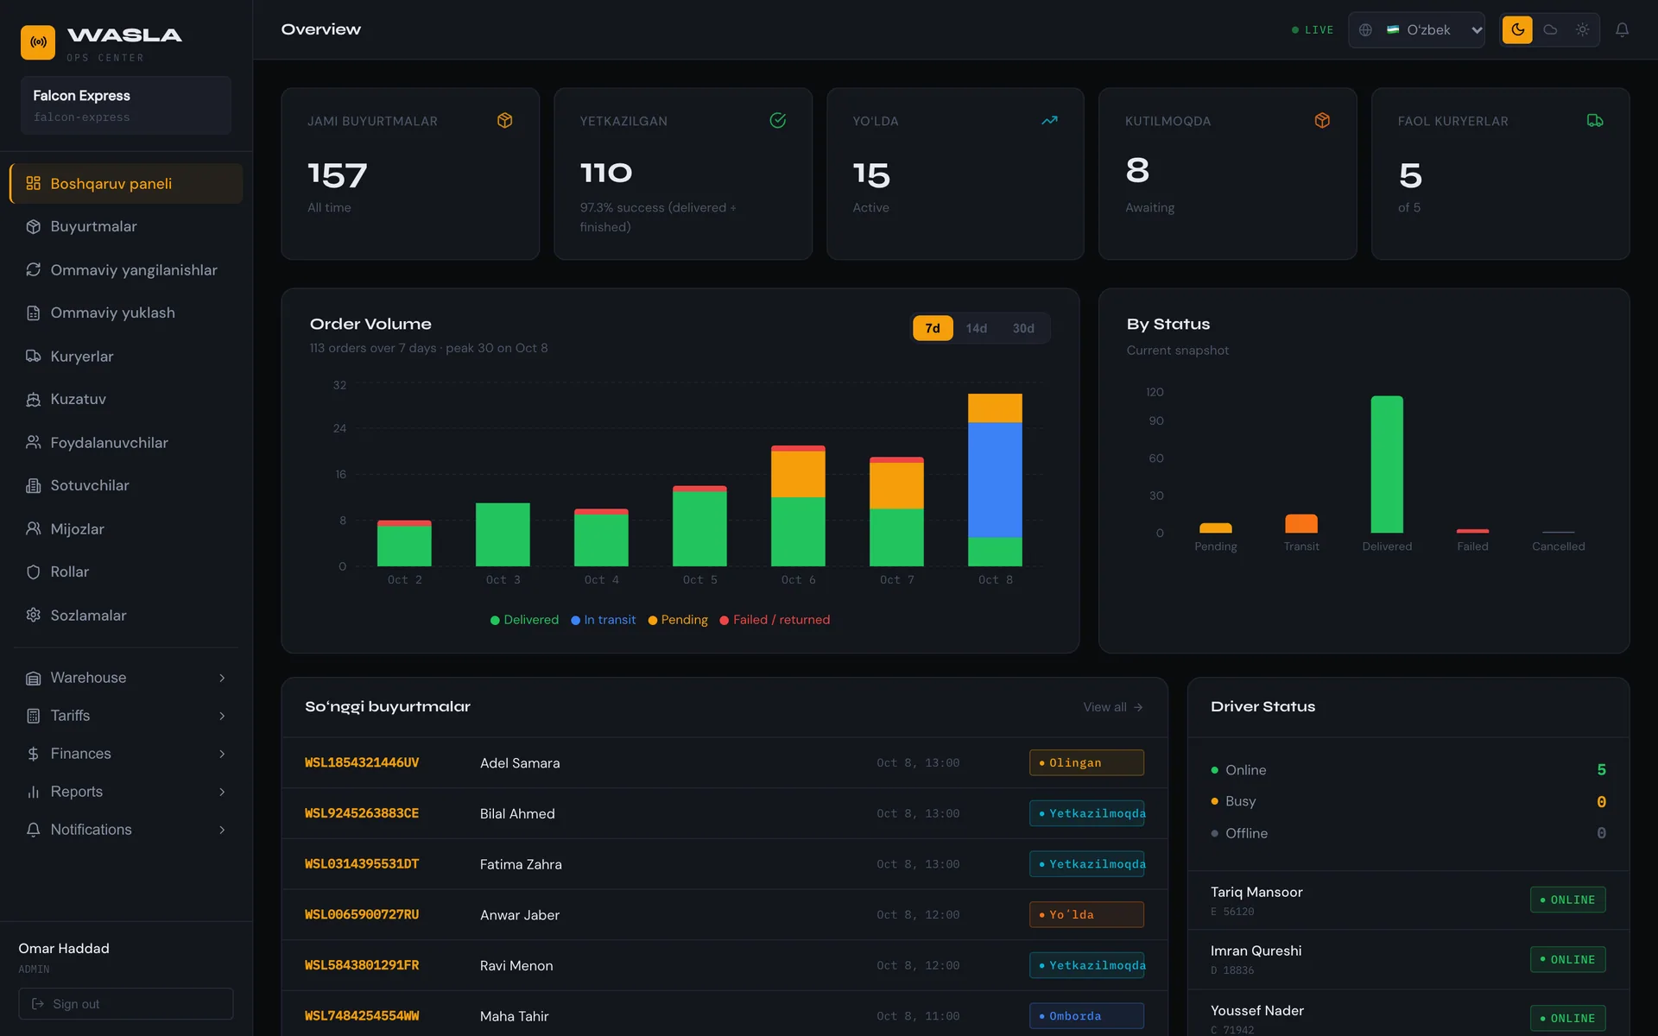The height and width of the screenshot is (1036, 1658).
Task: Click the green Delivered bar in By Status
Action: [x=1387, y=464]
